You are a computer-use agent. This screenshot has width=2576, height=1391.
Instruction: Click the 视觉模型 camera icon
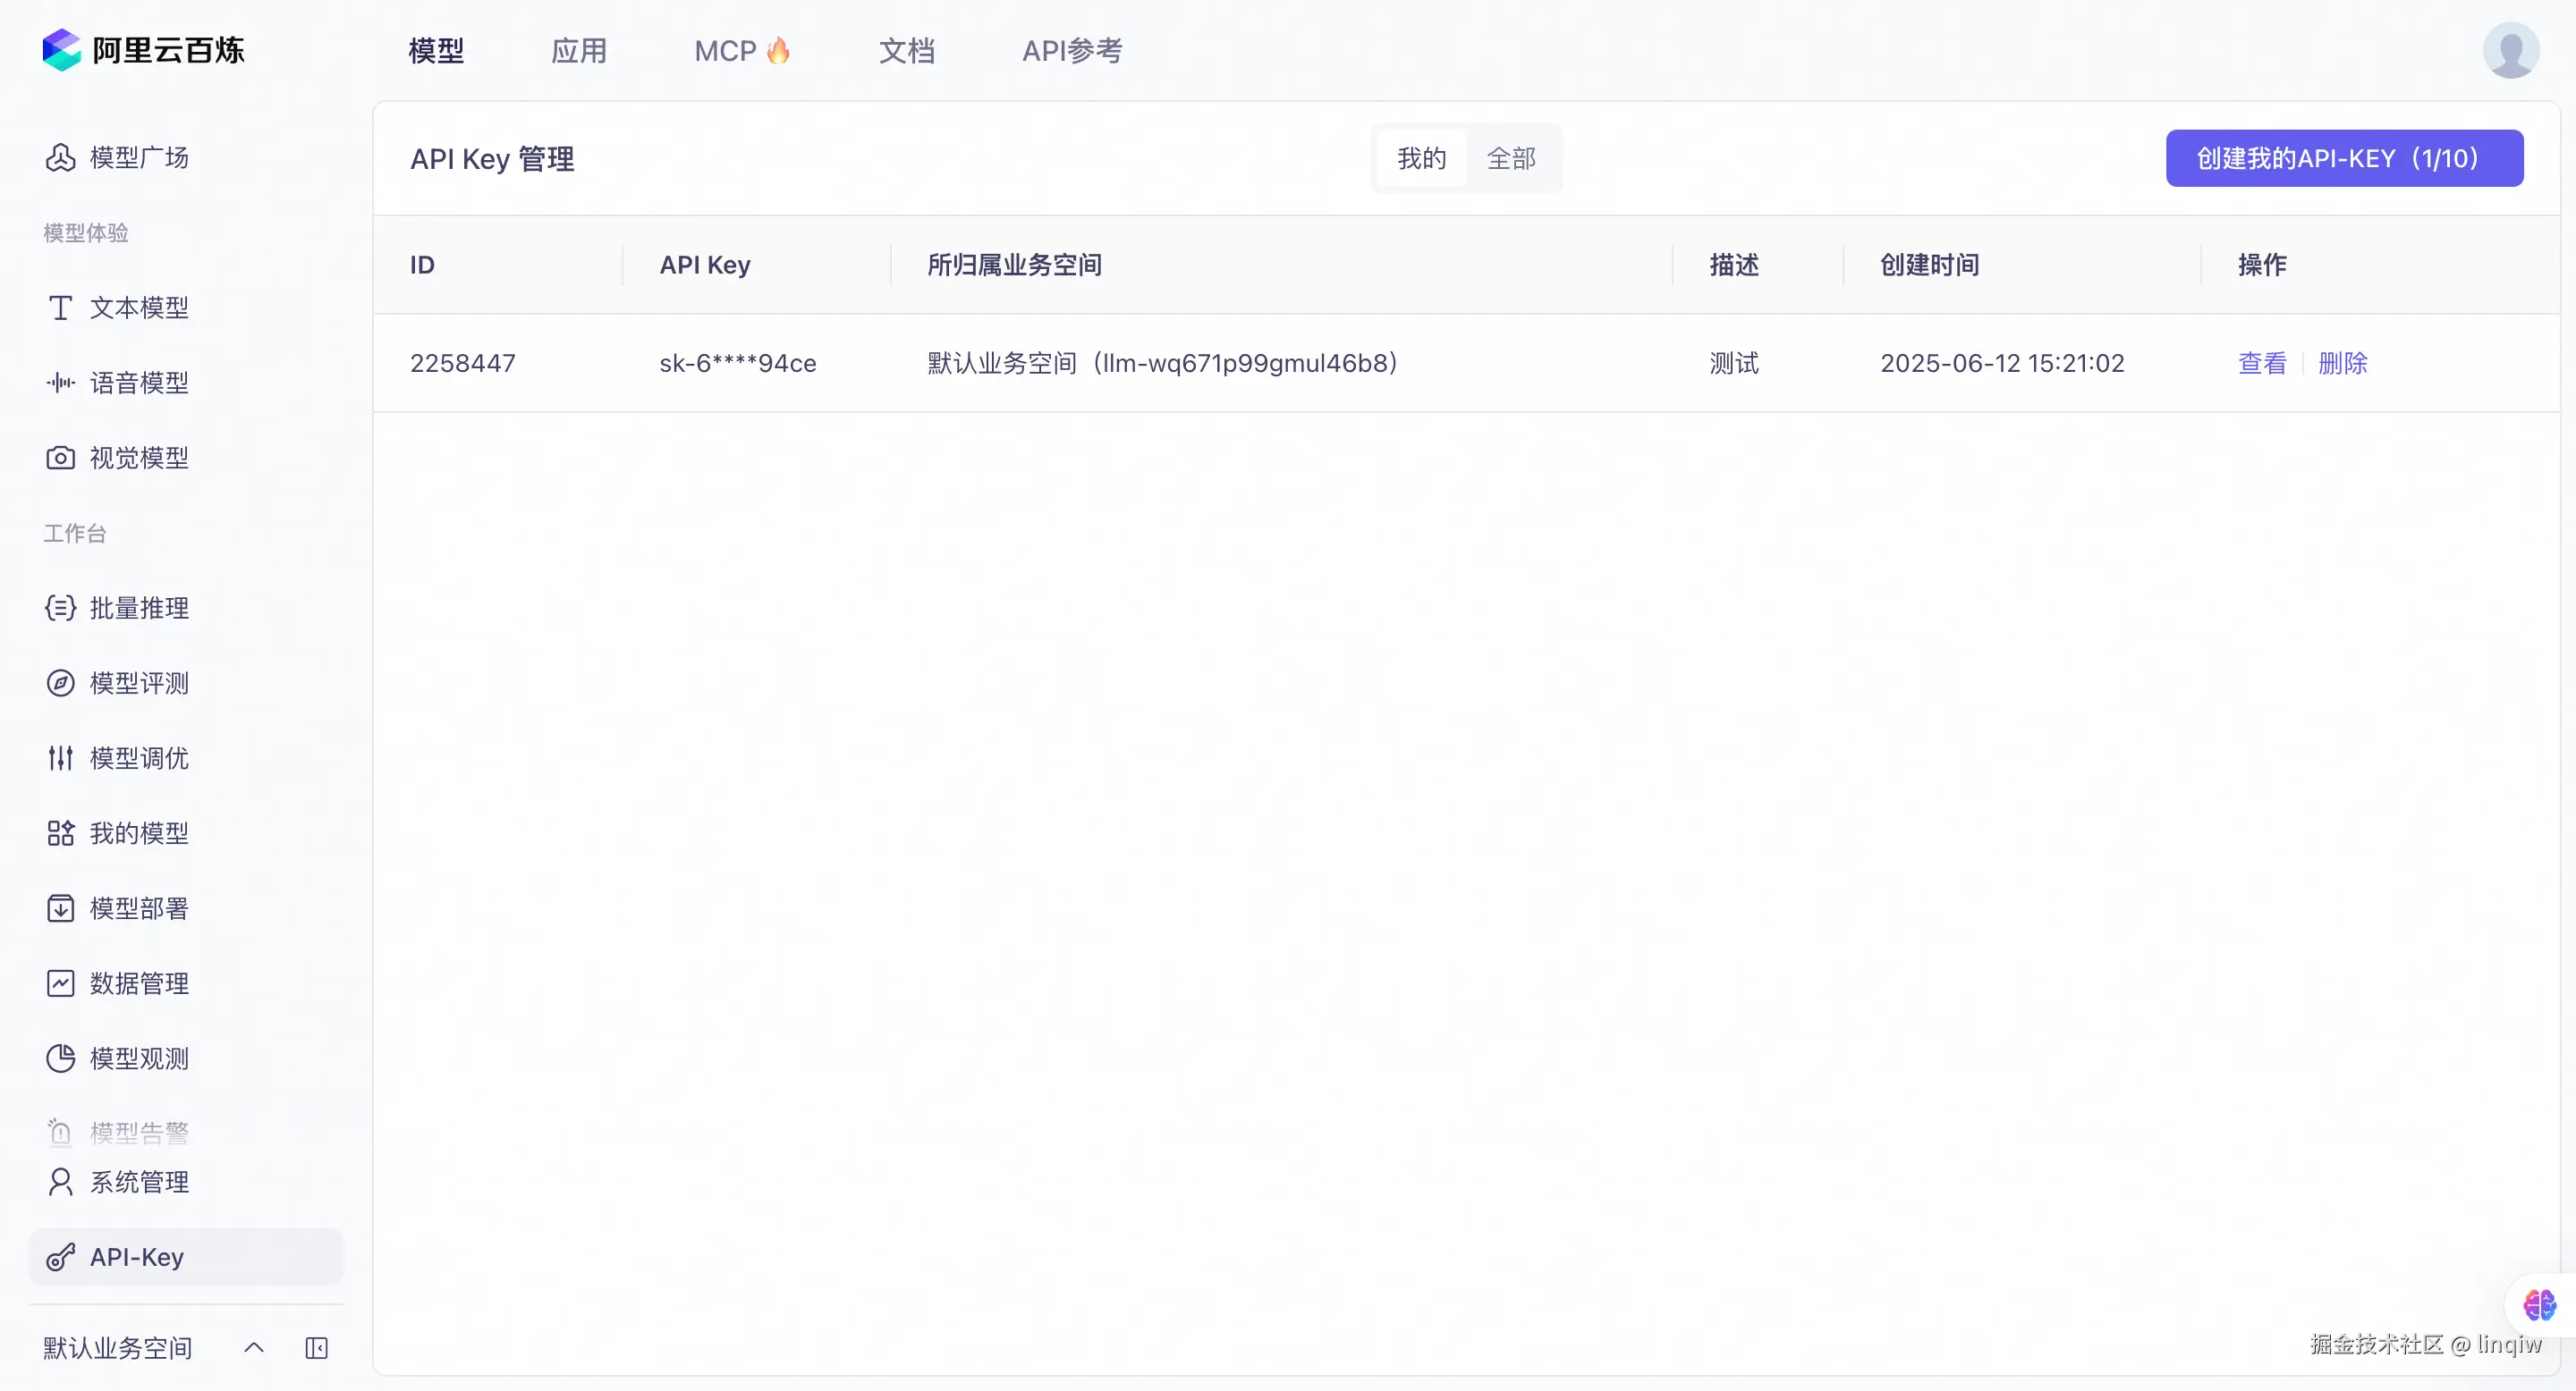(x=60, y=458)
